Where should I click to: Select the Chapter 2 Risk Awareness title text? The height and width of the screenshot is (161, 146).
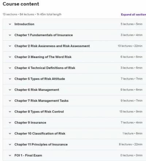[52, 46]
